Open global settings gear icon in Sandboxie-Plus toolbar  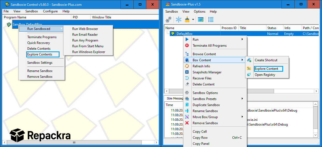point(169,20)
